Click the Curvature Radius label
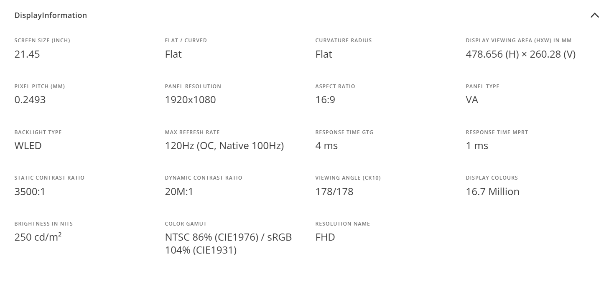The width and height of the screenshot is (614, 292). coord(344,41)
